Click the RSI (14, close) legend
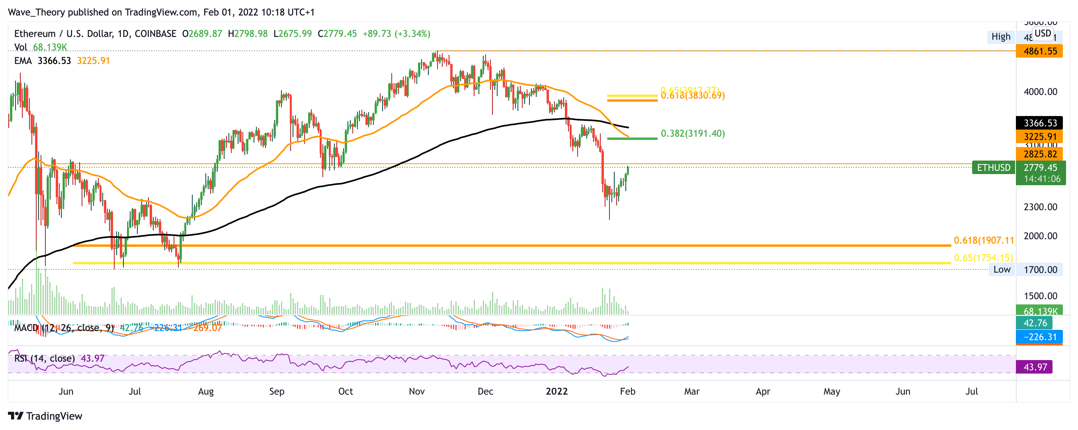 pos(44,358)
